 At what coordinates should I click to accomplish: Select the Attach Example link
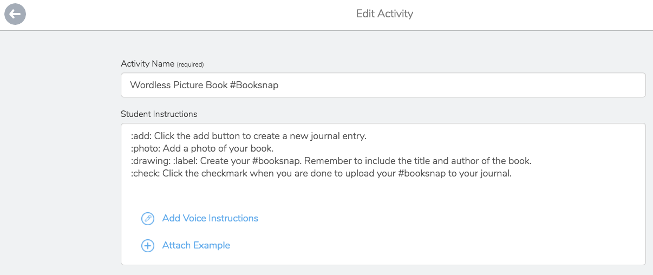click(x=196, y=246)
